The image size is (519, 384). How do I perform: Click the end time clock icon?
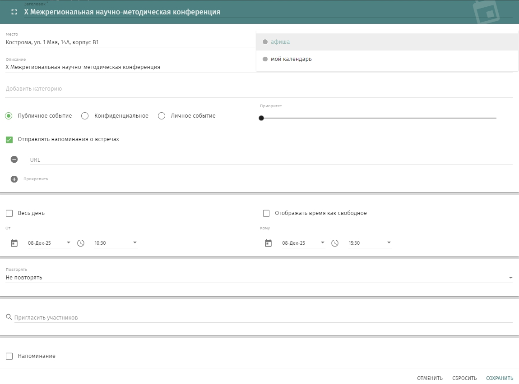pyautogui.click(x=335, y=243)
